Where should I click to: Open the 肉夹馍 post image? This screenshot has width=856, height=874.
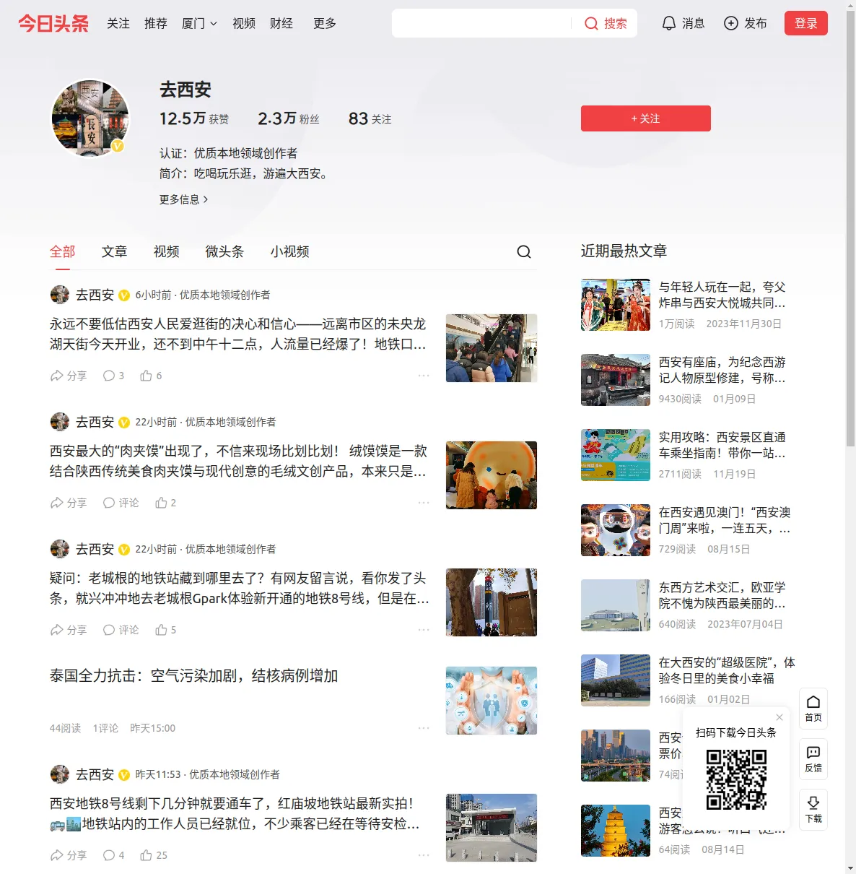coord(492,475)
